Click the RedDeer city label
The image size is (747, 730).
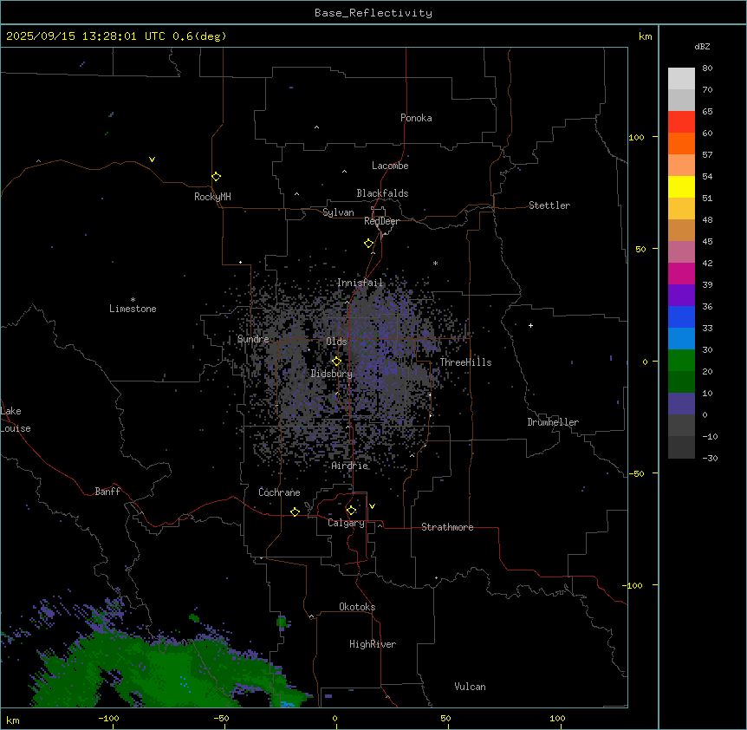[x=381, y=221]
